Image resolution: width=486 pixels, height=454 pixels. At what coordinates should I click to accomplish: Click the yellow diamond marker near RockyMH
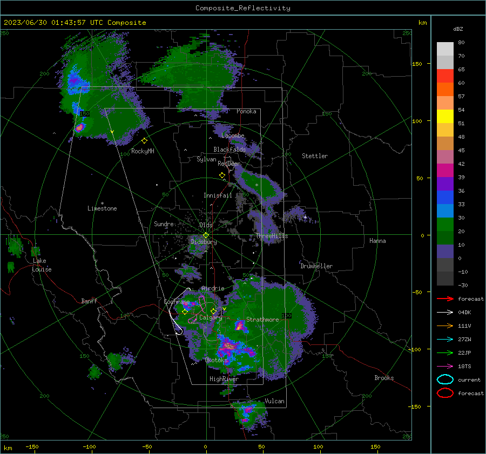coord(144,141)
